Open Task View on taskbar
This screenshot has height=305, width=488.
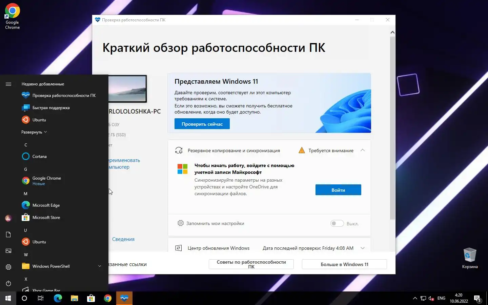[41, 298]
